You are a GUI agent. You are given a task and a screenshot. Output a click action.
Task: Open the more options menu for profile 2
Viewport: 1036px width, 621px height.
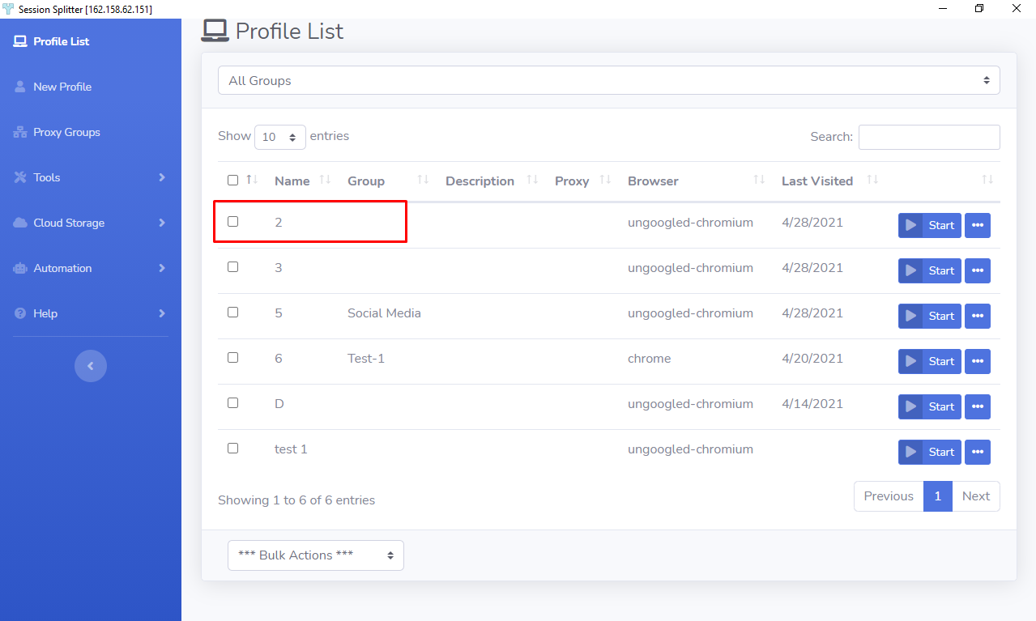978,225
